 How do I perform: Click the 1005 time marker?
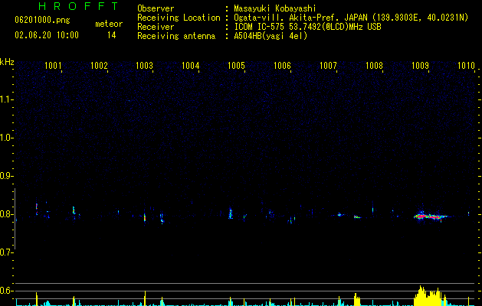(x=236, y=66)
